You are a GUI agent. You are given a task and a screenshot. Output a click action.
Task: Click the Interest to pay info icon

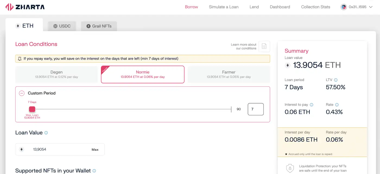[312, 105]
